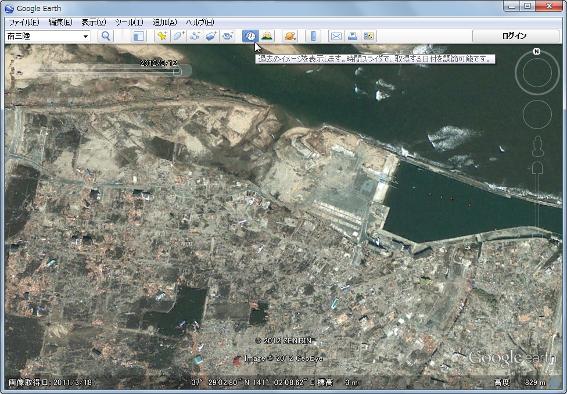Email the current view

coord(336,36)
